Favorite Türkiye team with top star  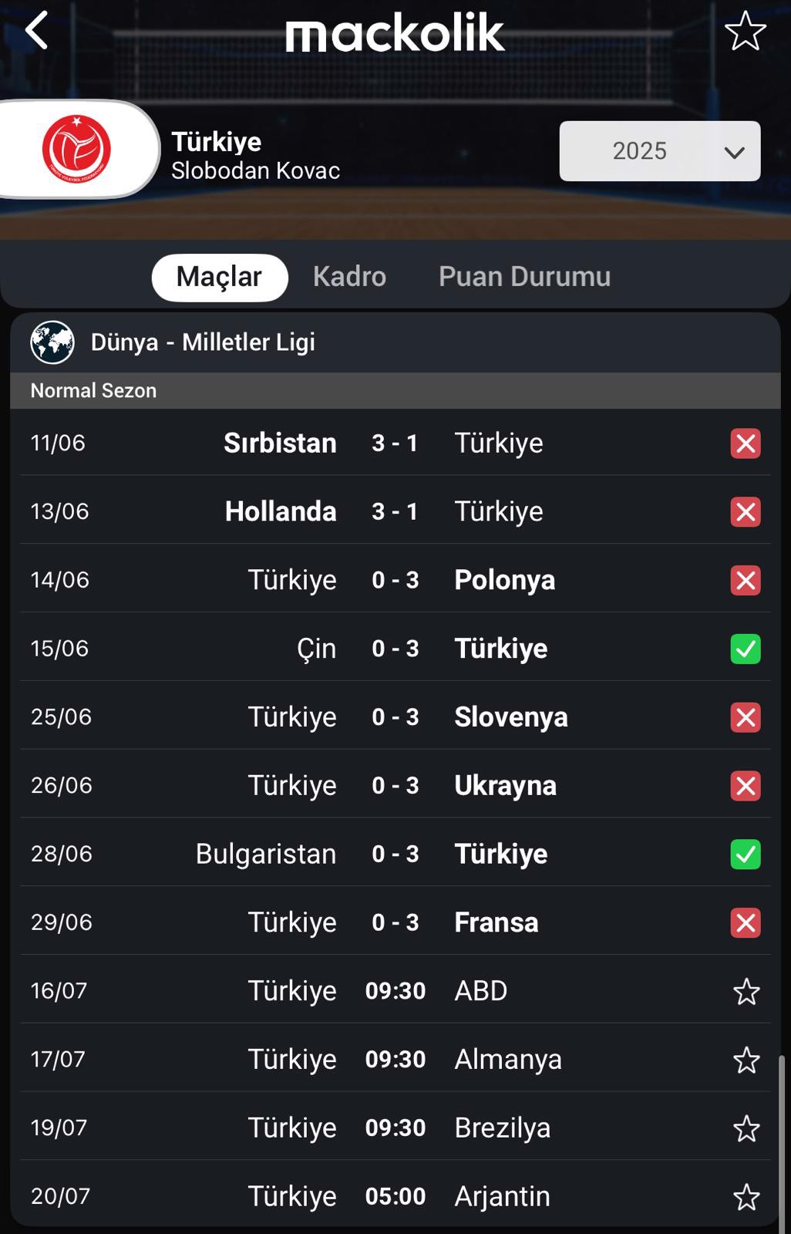point(746,31)
